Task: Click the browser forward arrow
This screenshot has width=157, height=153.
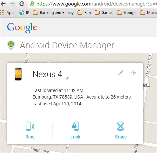Action: click(12, 4)
